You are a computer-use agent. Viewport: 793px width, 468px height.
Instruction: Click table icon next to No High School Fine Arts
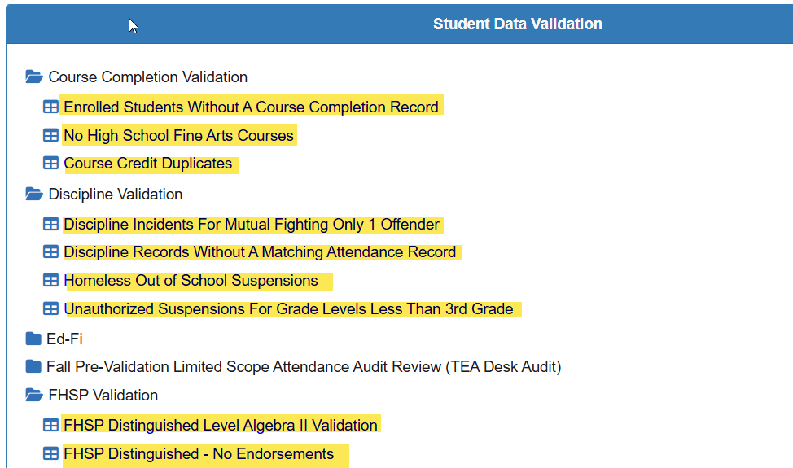[50, 135]
